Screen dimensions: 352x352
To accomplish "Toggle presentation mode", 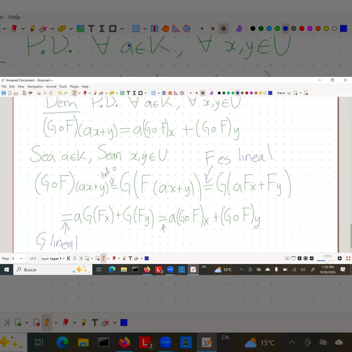I will tap(293, 258).
